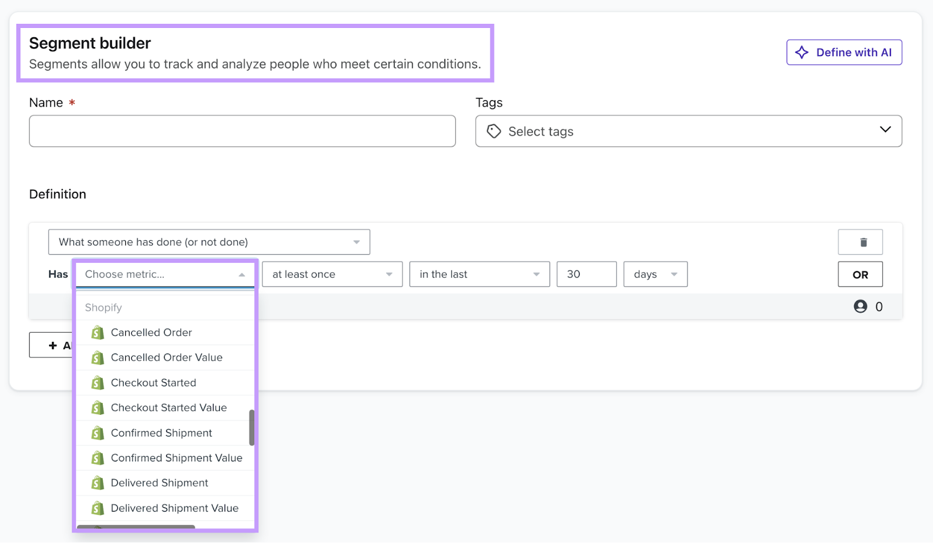
Task: Click the trash icon to delete the condition
Action: pyautogui.click(x=861, y=242)
